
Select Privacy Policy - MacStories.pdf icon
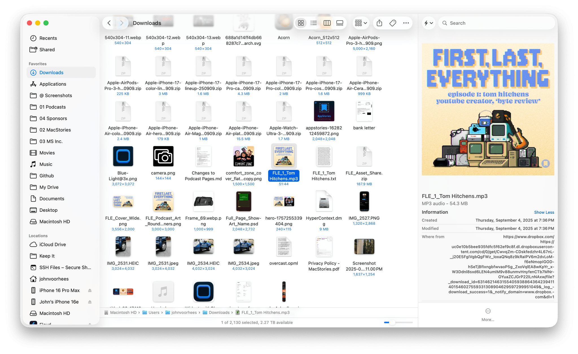(324, 246)
